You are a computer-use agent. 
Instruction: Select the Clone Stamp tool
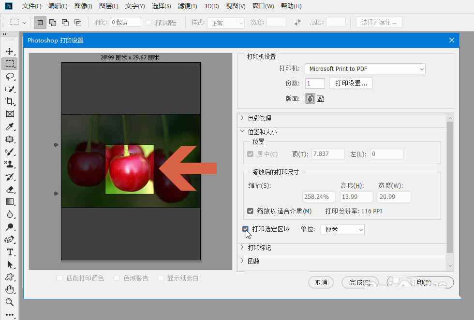(x=10, y=165)
